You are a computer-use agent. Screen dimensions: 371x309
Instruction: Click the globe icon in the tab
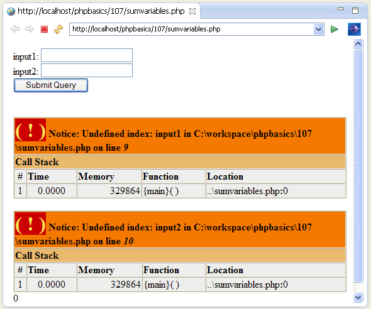[11, 11]
